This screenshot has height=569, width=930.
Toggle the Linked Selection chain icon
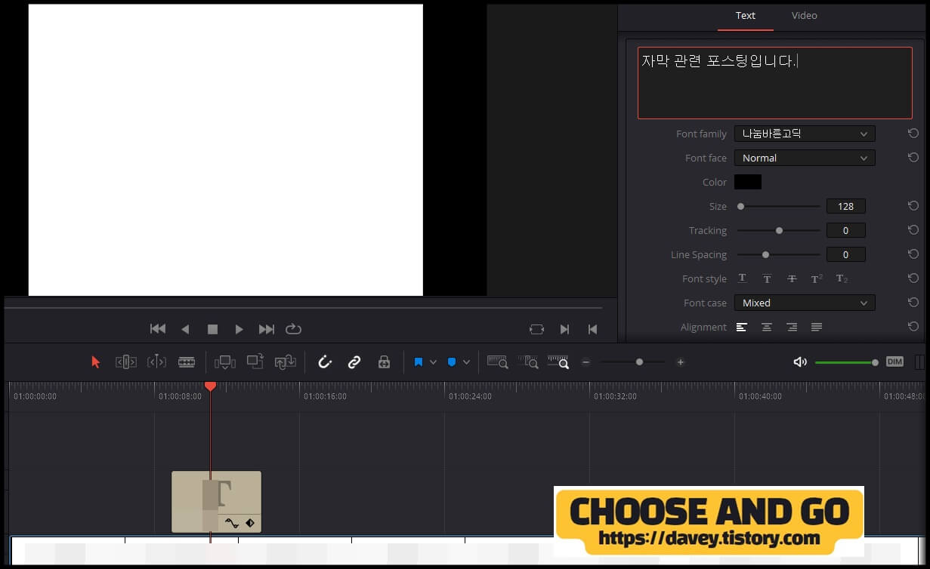(x=354, y=362)
